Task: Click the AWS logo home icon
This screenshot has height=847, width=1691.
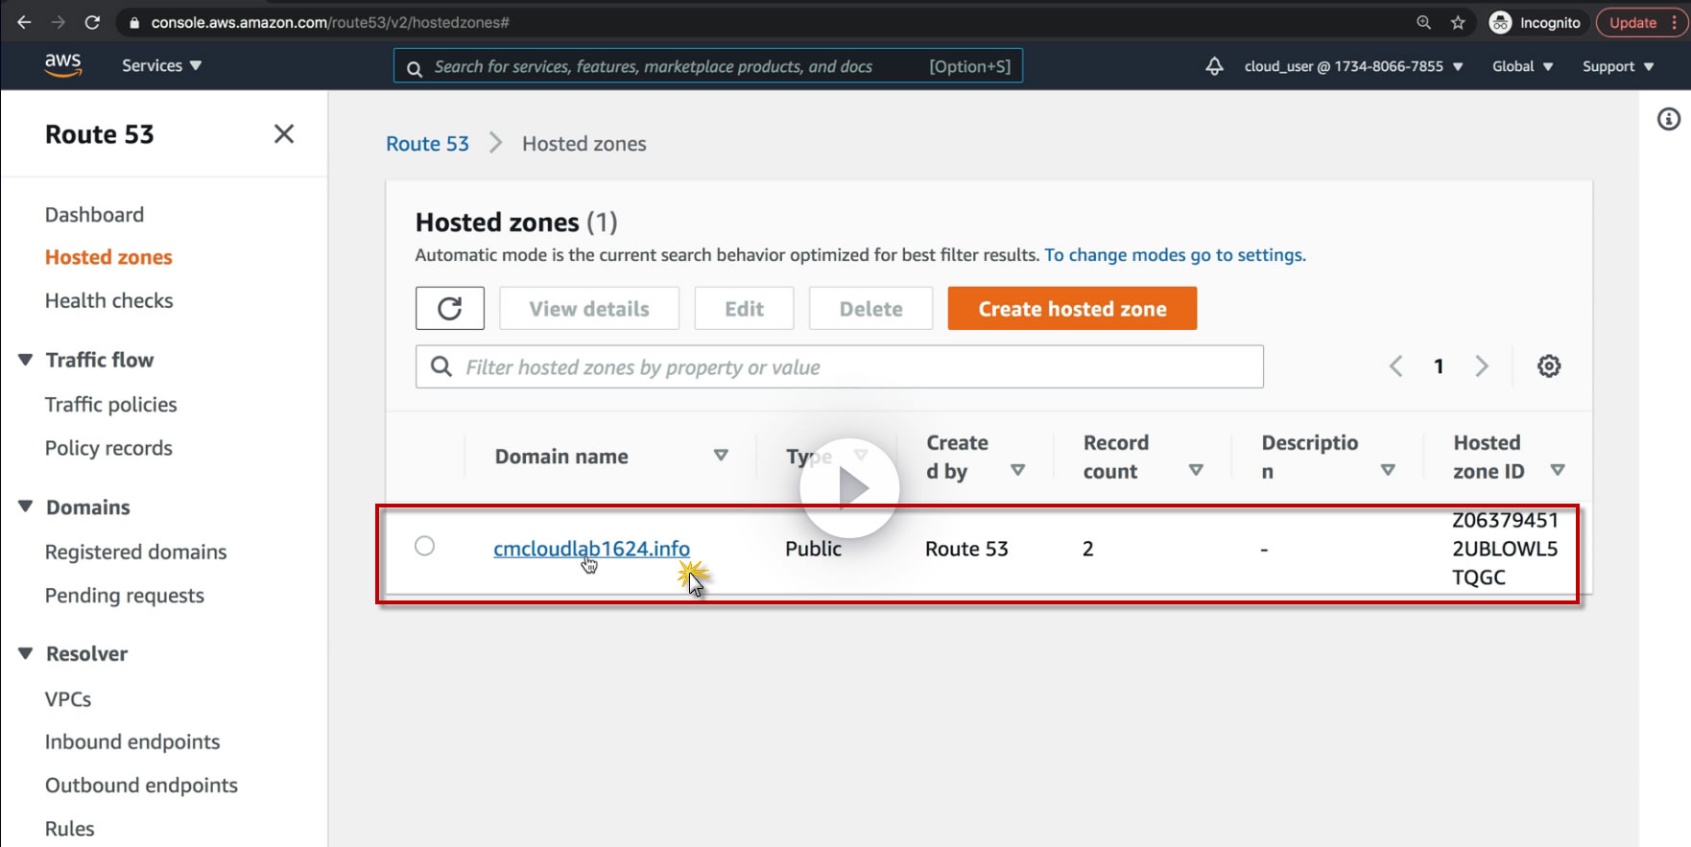Action: (62, 65)
